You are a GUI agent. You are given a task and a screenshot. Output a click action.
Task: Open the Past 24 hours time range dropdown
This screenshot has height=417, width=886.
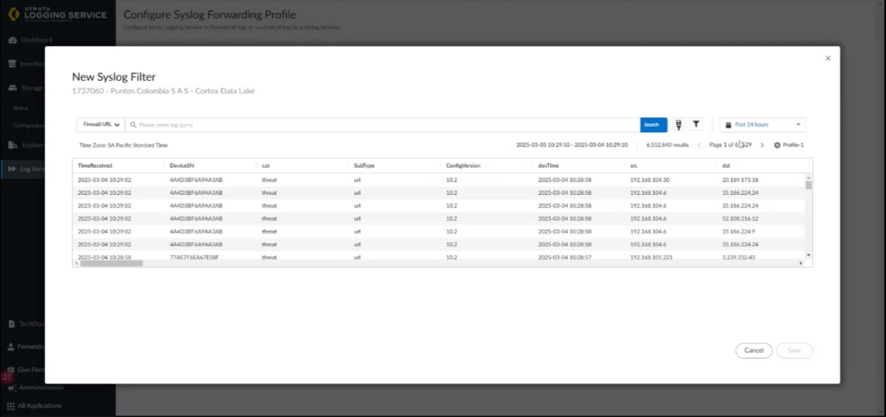[x=762, y=124]
